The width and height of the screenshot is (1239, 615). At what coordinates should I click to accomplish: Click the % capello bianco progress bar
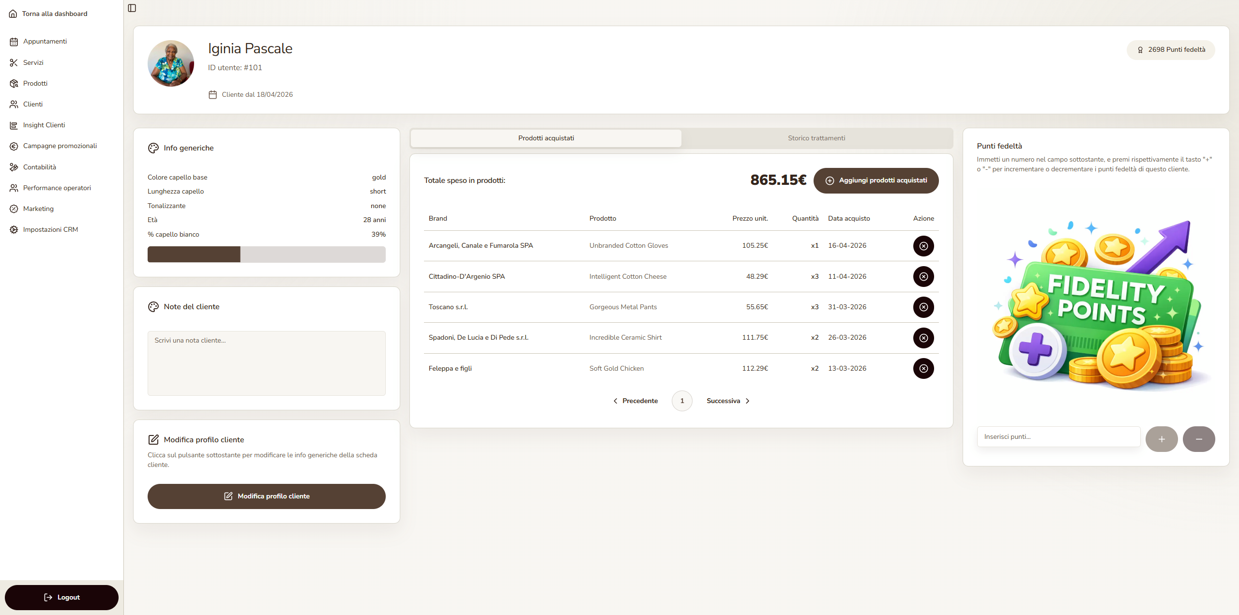pos(267,255)
